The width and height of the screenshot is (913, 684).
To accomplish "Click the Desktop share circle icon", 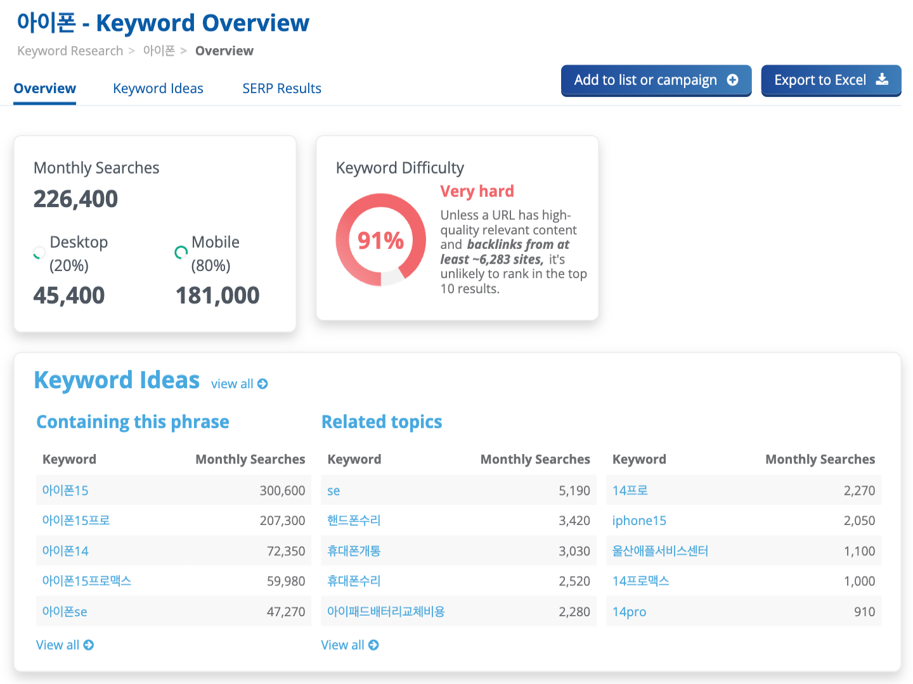I will (x=39, y=253).
